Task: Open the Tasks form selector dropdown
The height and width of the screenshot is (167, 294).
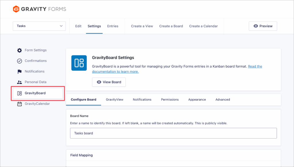Action: (x=39, y=26)
